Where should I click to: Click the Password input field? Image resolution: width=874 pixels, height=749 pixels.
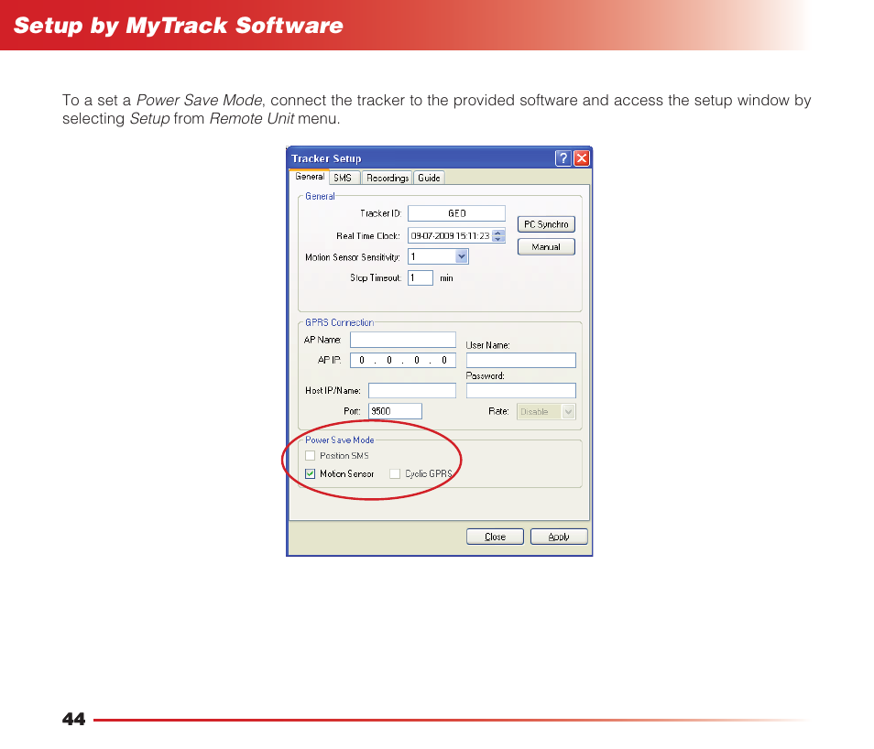(521, 390)
